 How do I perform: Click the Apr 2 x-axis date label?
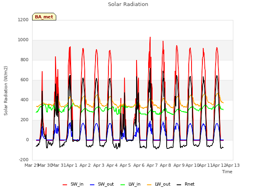tap(85, 165)
